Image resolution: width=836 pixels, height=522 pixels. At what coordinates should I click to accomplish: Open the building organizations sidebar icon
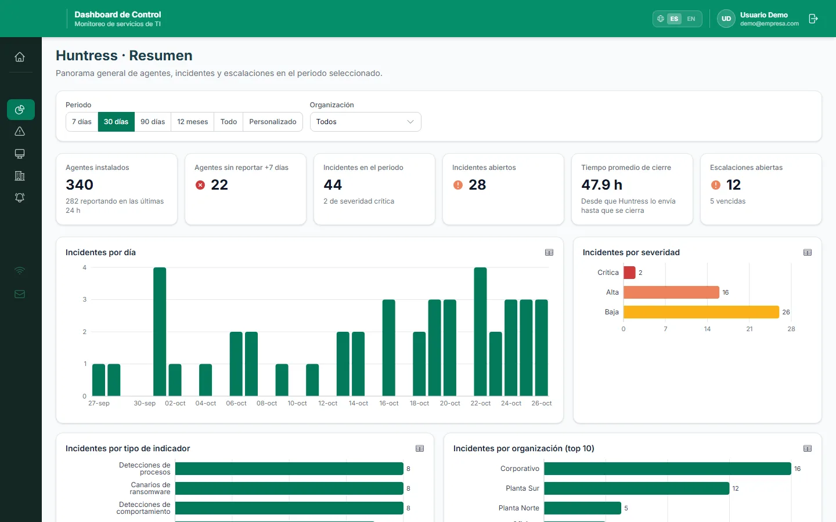coord(20,176)
